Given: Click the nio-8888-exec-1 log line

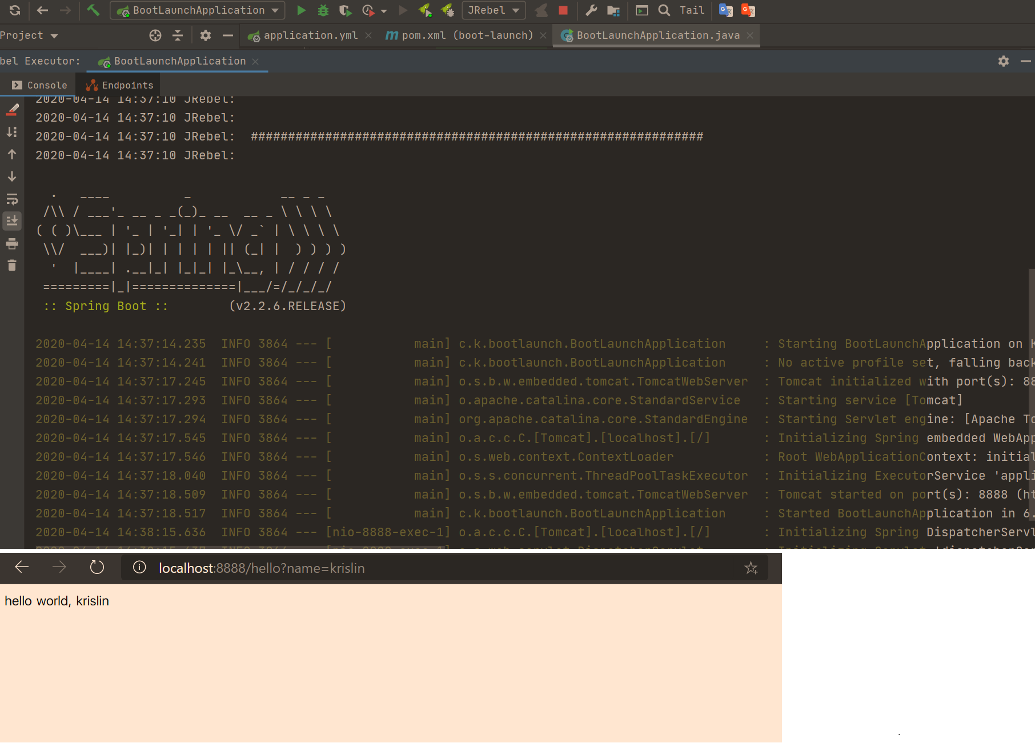Looking at the screenshot, I should click(535, 532).
